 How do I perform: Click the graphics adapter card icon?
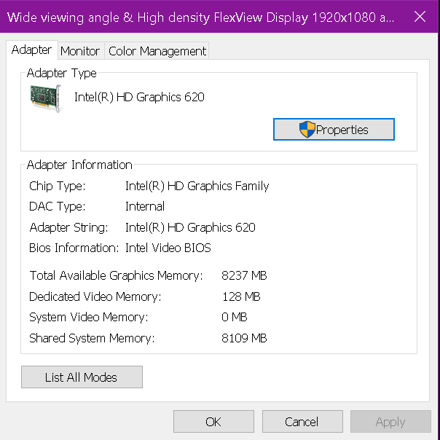(x=46, y=98)
